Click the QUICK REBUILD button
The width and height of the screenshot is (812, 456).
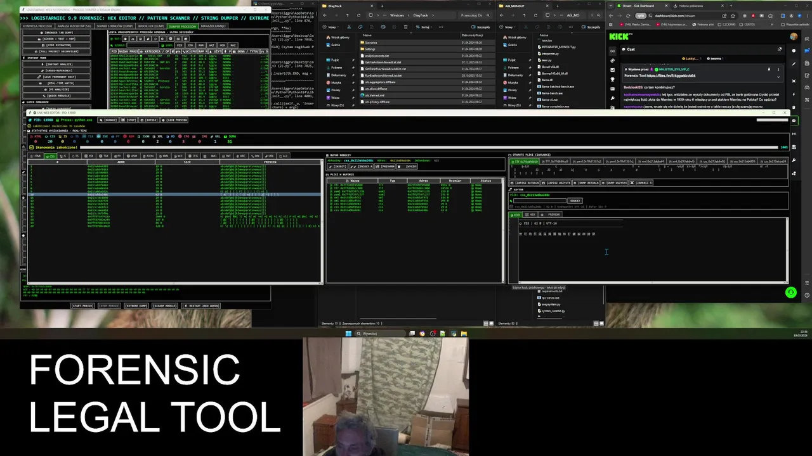click(x=57, y=96)
